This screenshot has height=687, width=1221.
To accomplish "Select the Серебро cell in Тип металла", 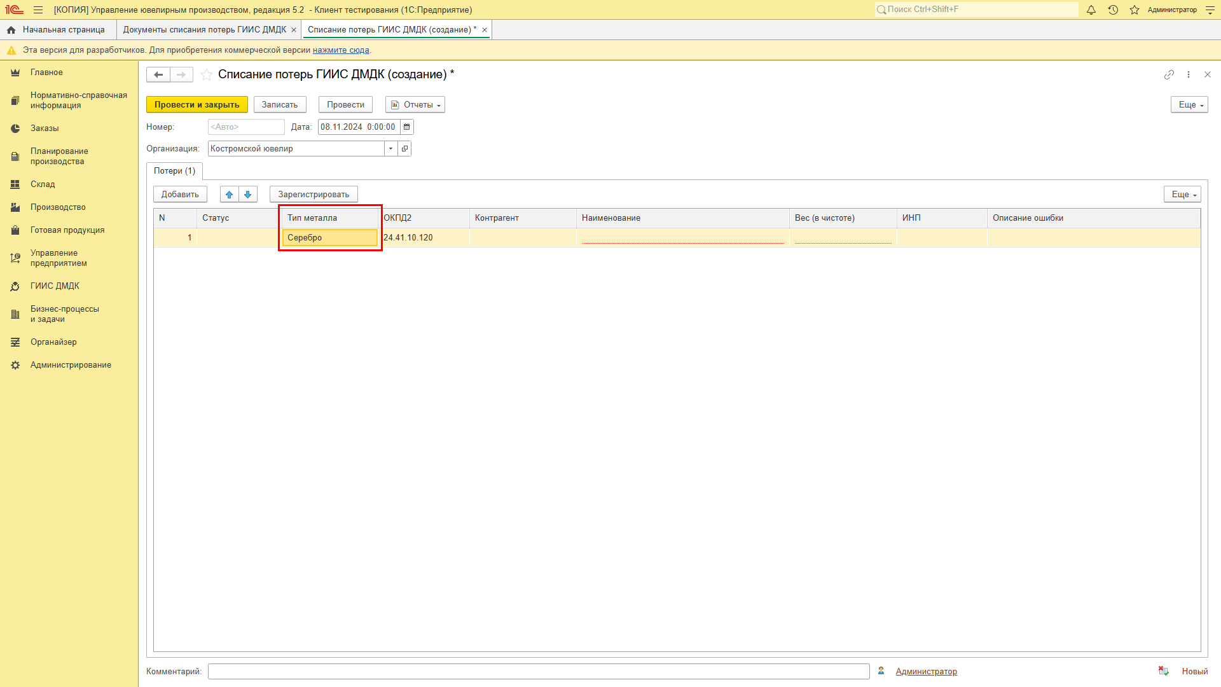I will click(x=330, y=238).
